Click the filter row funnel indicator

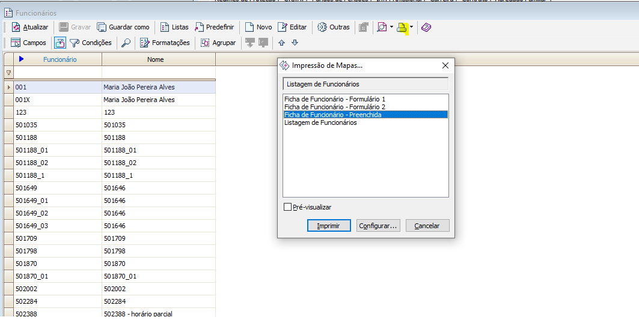point(8,73)
